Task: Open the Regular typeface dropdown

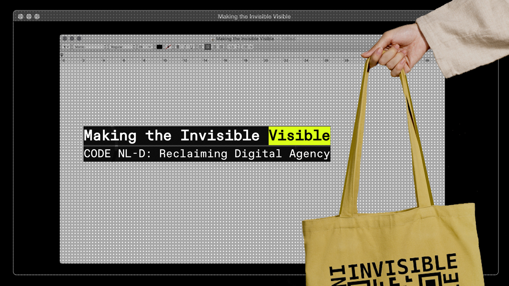Action: [x=122, y=47]
